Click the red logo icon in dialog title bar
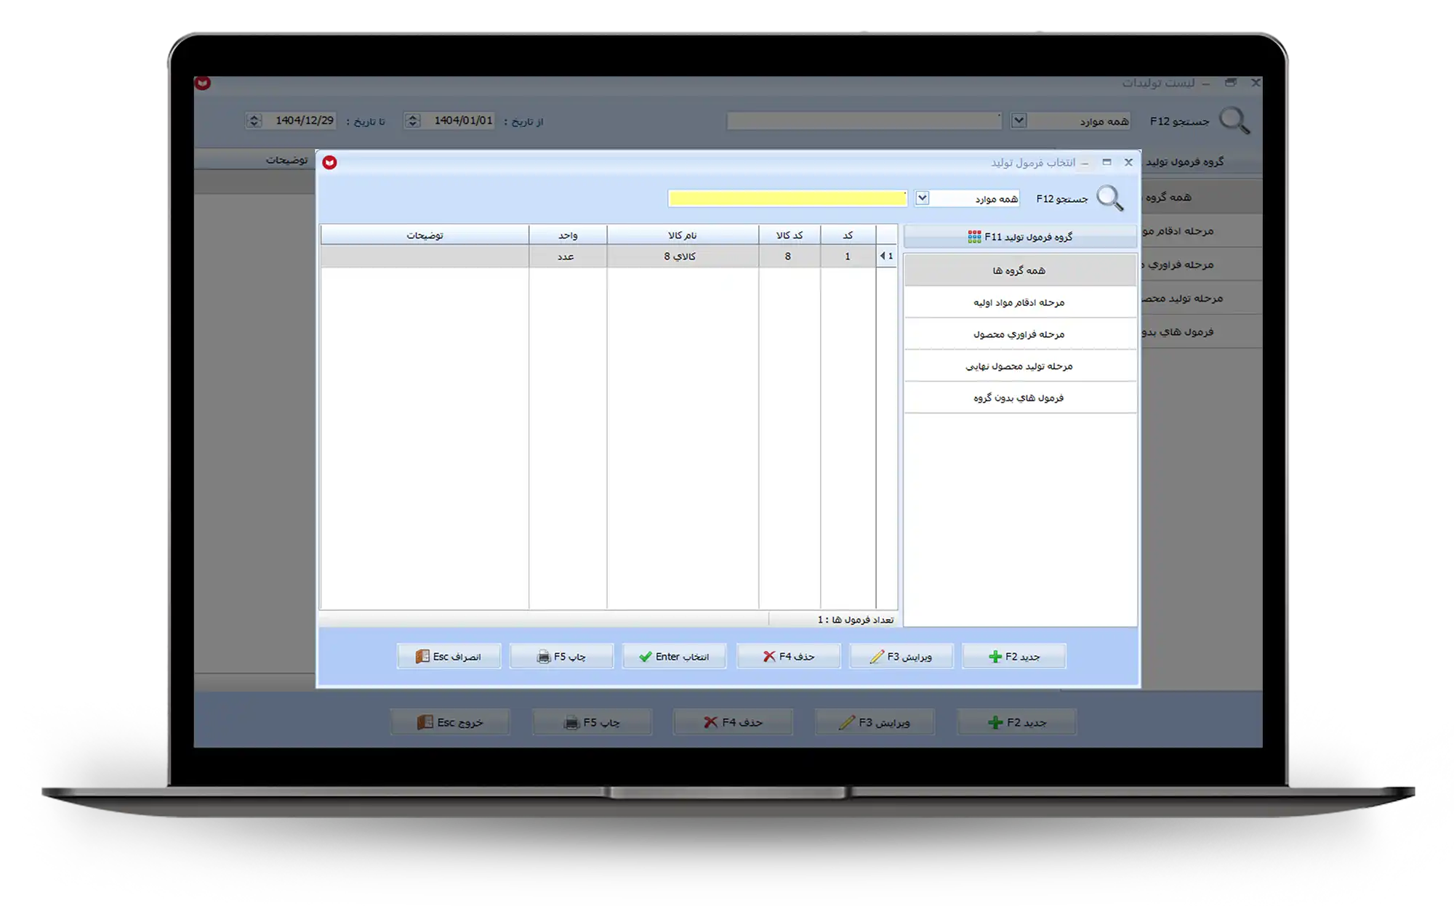 329,162
